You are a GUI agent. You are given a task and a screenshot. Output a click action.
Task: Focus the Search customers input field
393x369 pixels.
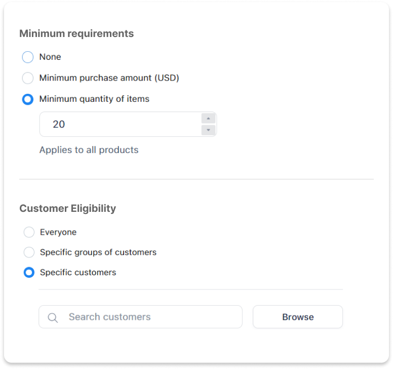[x=140, y=317]
